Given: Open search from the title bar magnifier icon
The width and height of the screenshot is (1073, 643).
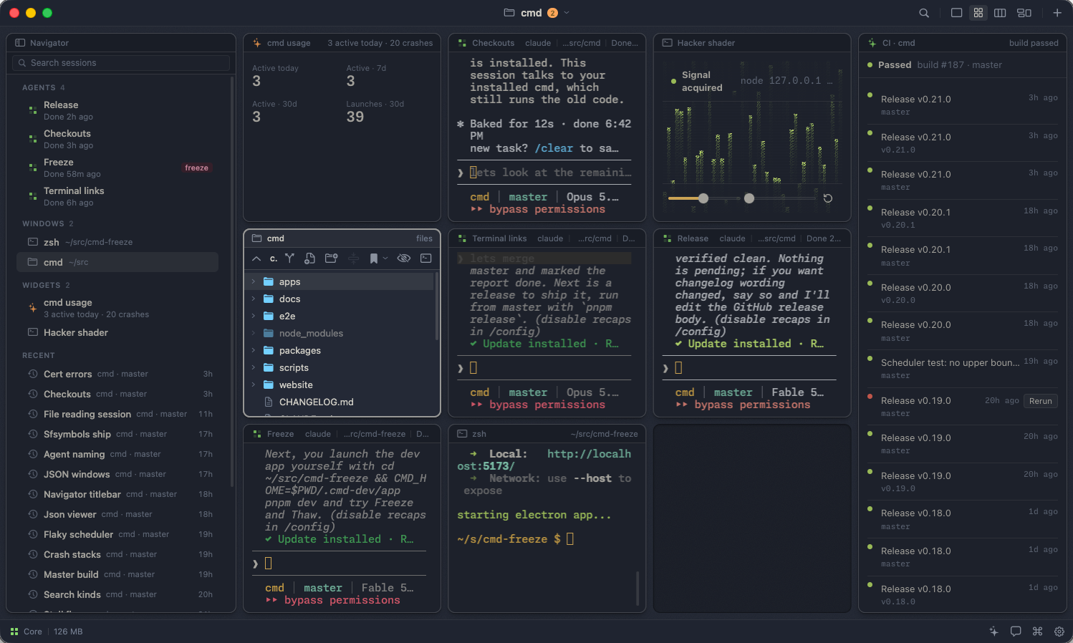Looking at the screenshot, I should pos(924,13).
